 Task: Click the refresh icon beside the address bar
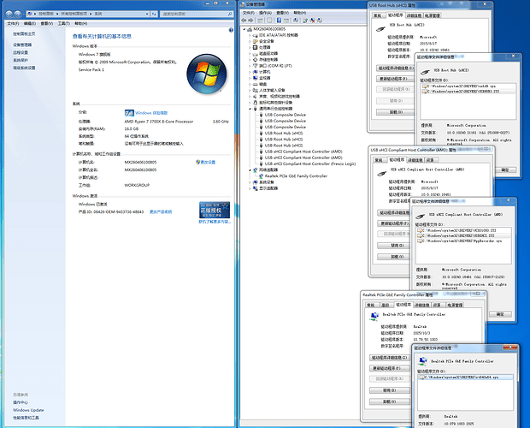click(x=154, y=14)
